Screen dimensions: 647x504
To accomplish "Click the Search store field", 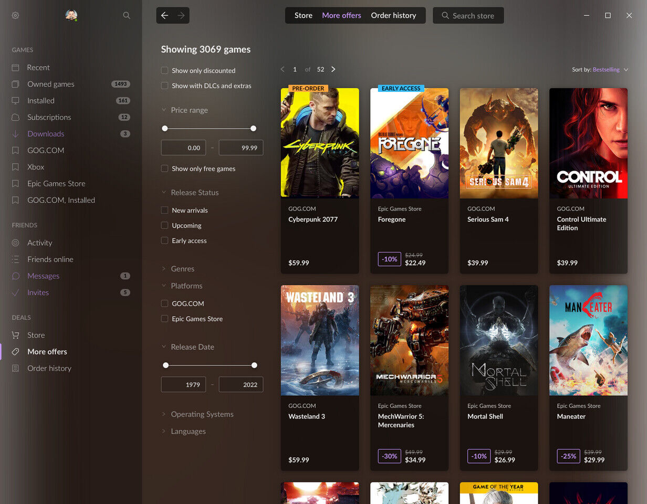I will click(x=468, y=16).
